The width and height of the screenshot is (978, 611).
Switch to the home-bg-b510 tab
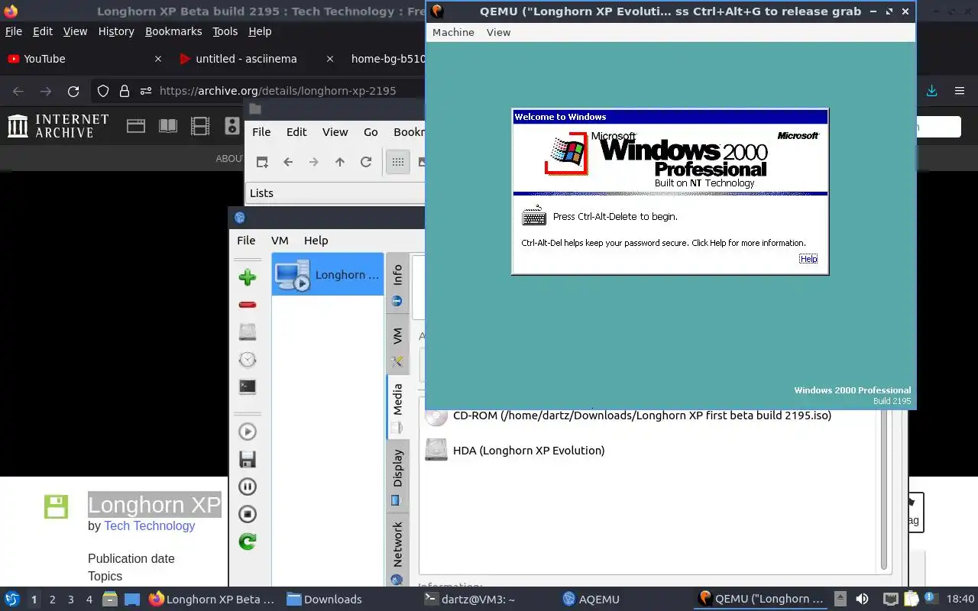pyautogui.click(x=387, y=59)
